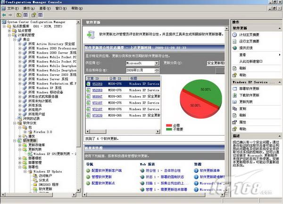Select tree item Windows XP SP2更新列表
Viewport: 283px width, 204px height.
(x=55, y=154)
